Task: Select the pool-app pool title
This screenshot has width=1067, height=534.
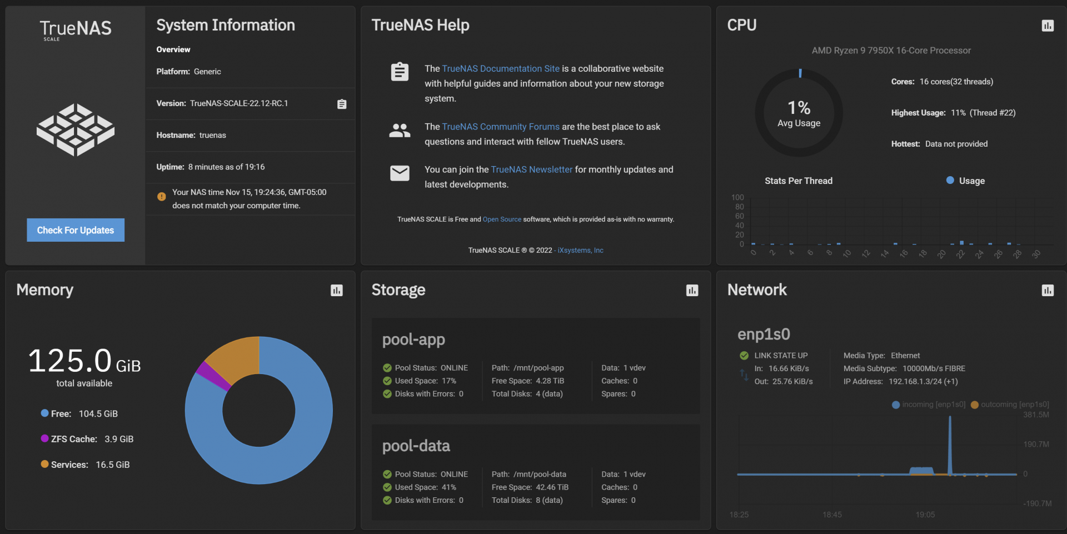Action: tap(413, 340)
